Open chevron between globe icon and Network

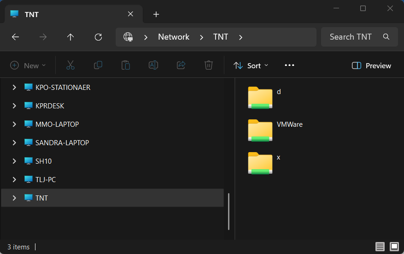(146, 37)
